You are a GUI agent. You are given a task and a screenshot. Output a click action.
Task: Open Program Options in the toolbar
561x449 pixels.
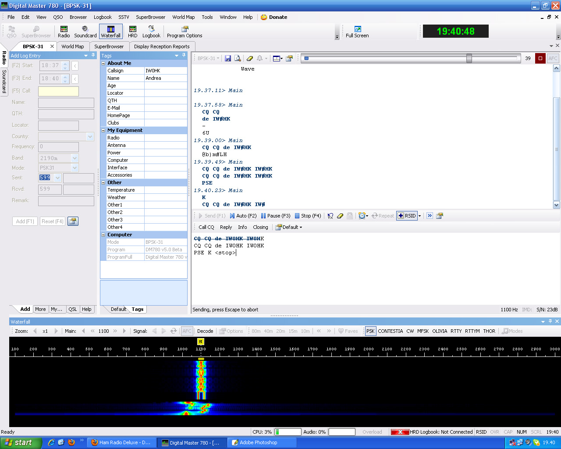[x=185, y=32]
